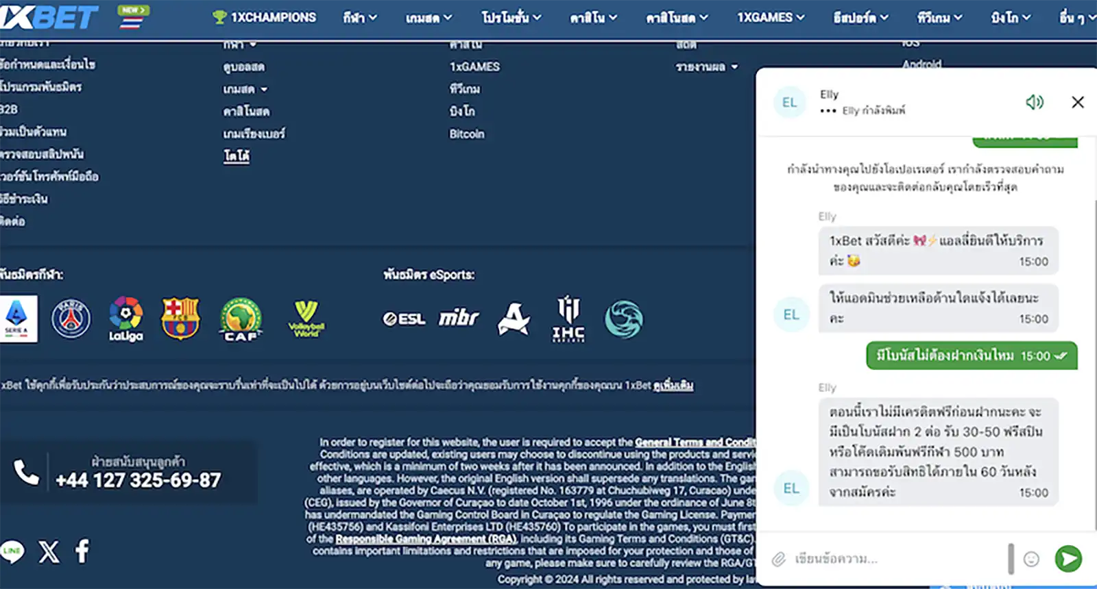Screen dimensions: 1097x589
Task: Click the Paris Saint-Germain partner logo
Action: point(71,318)
